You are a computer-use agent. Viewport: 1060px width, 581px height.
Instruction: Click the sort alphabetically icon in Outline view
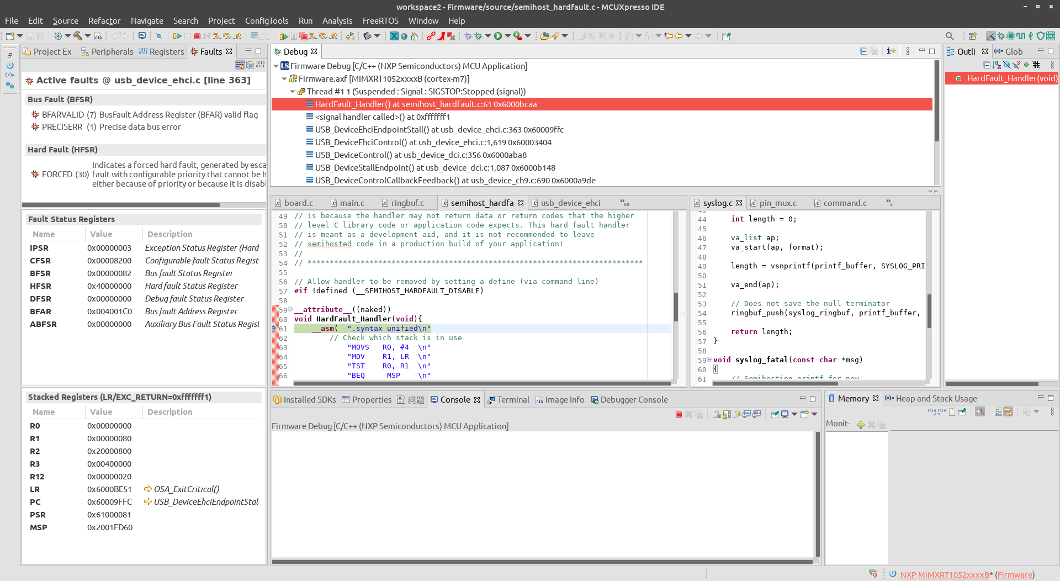click(x=997, y=65)
